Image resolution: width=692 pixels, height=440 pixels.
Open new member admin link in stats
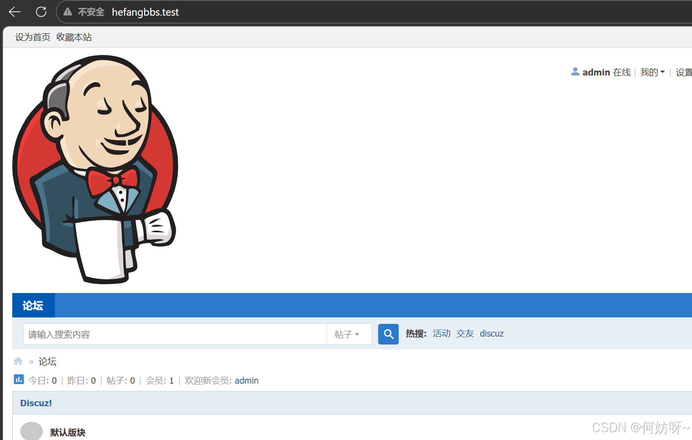point(247,381)
